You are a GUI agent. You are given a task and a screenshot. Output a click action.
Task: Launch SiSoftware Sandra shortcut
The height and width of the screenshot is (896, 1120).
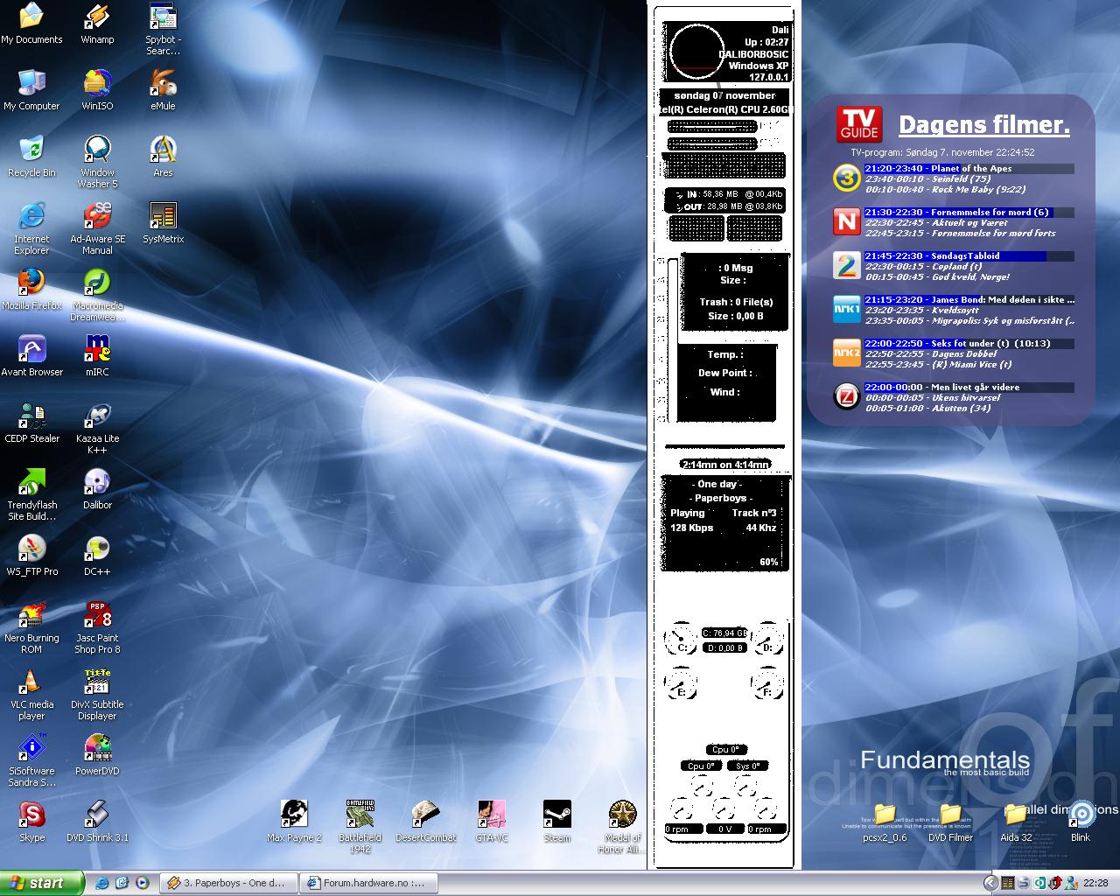point(31,761)
